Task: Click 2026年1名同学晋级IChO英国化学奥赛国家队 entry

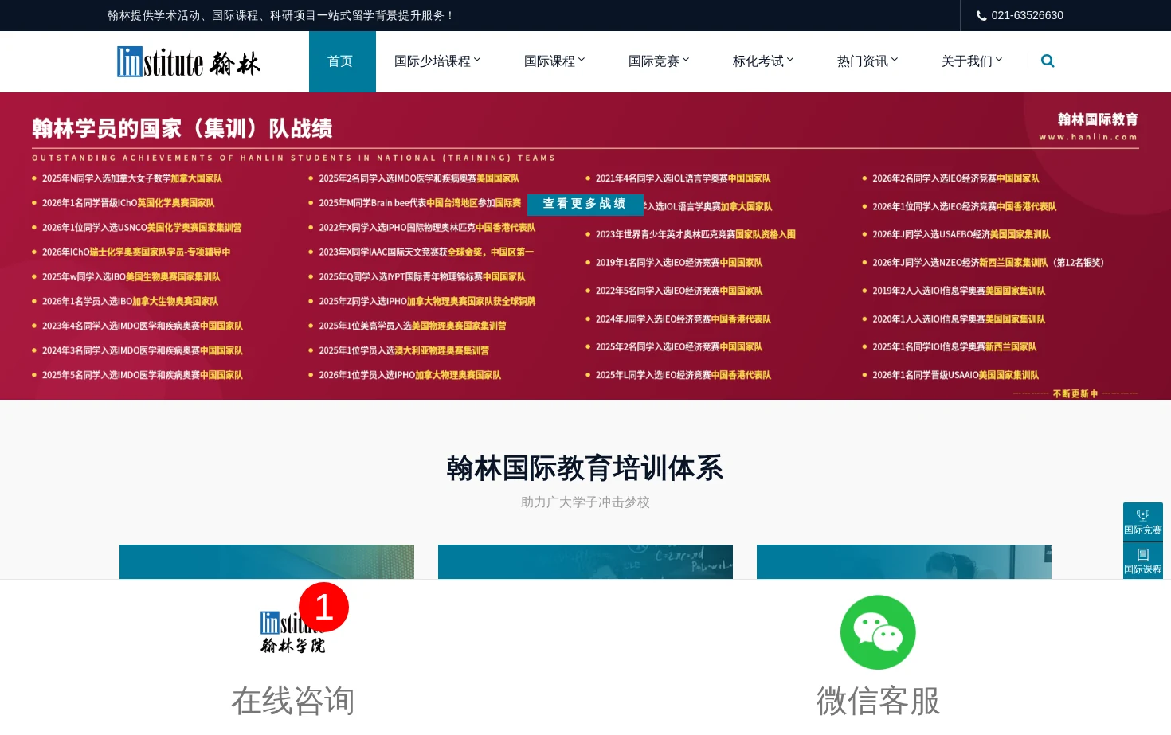Action: pos(128,203)
